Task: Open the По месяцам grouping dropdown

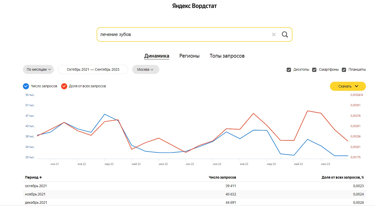Action: pyautogui.click(x=38, y=70)
